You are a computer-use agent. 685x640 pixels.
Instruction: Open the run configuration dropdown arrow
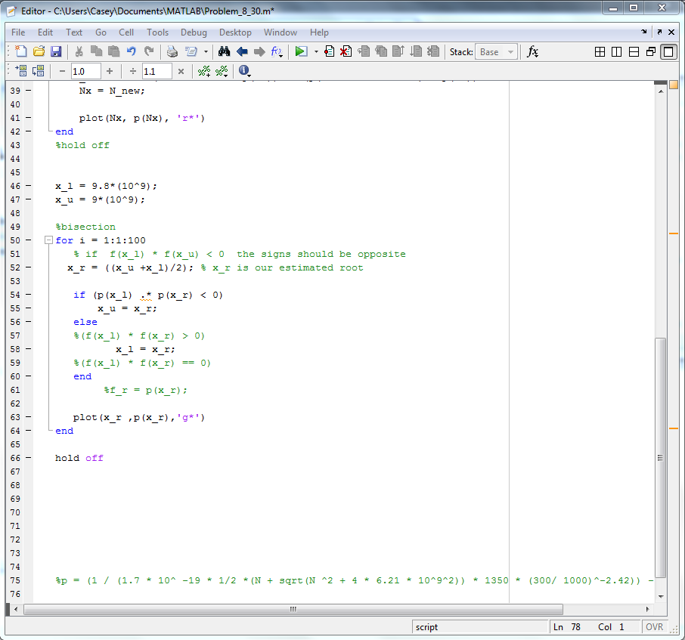316,52
